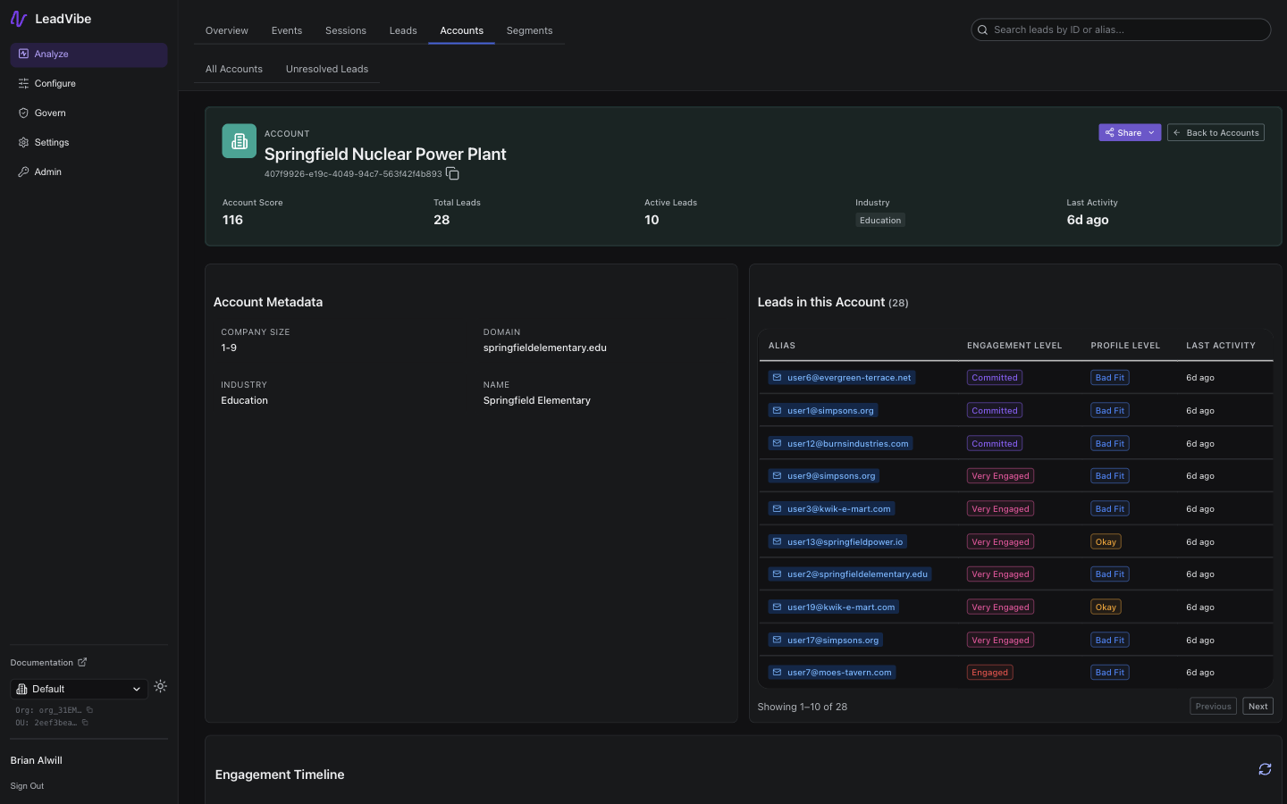Switch to the Sessions tab
The width and height of the screenshot is (1287, 804).
click(x=345, y=29)
